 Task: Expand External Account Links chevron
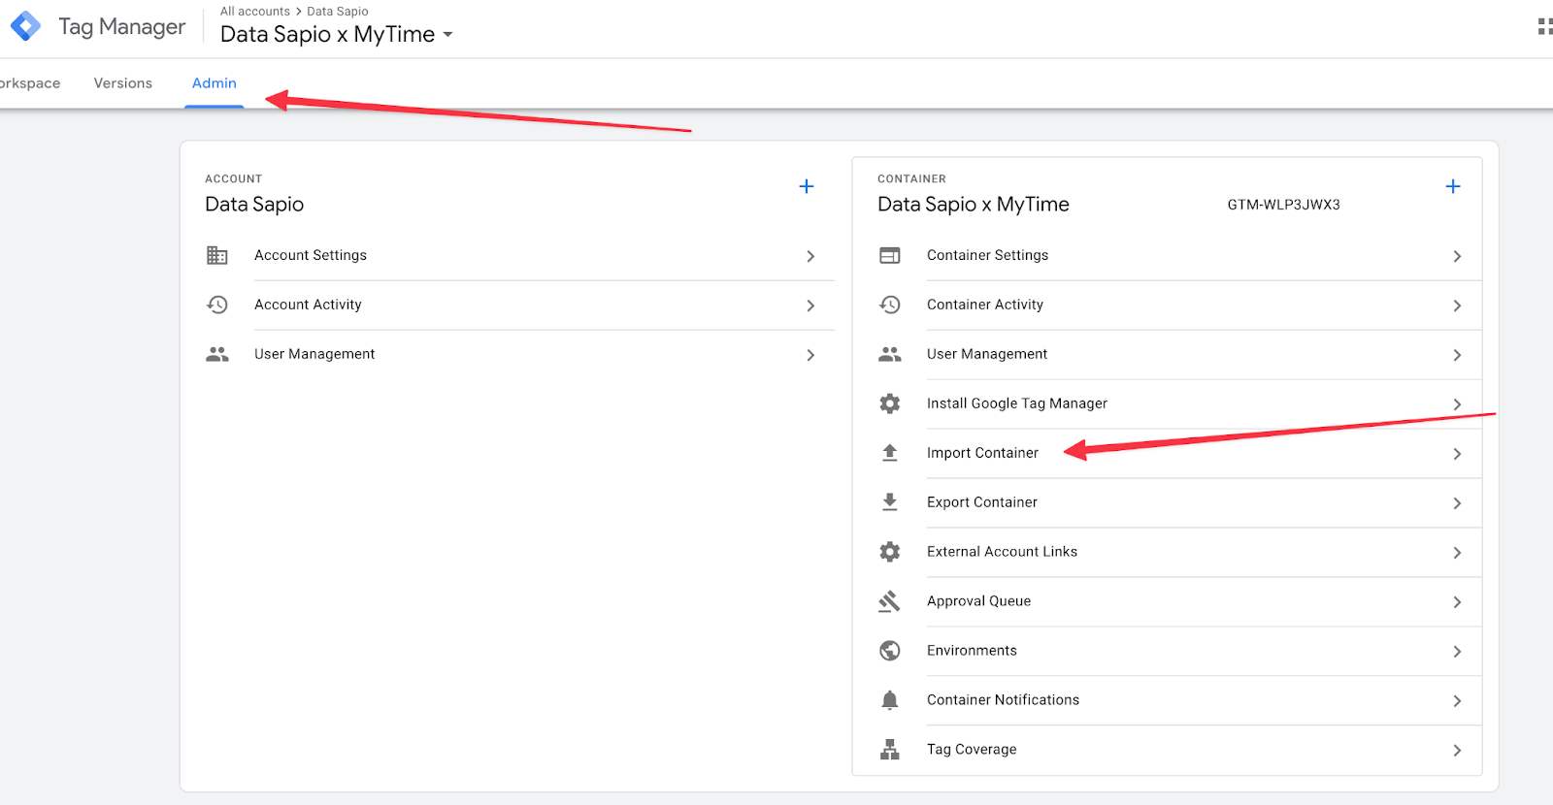[x=1457, y=553]
